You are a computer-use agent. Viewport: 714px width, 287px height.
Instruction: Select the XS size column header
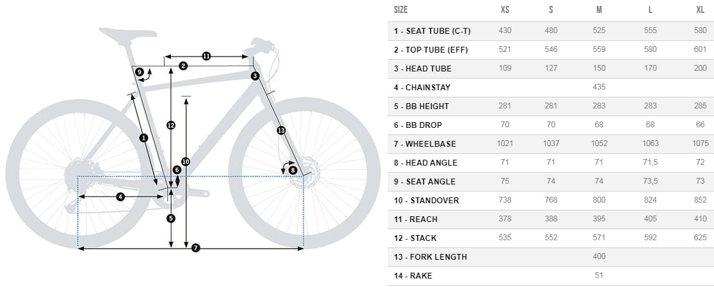tap(505, 10)
